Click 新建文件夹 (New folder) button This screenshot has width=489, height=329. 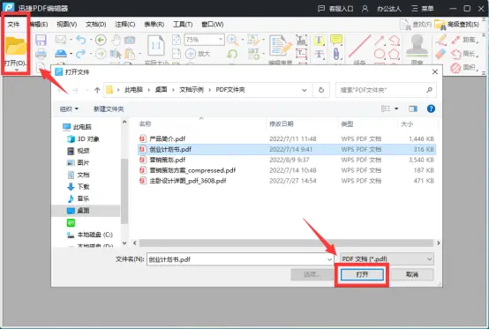coord(109,108)
